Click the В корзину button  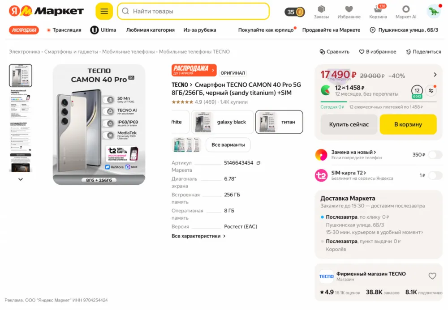click(408, 124)
